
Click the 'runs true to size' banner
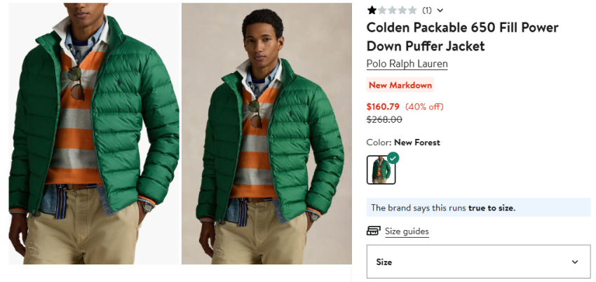click(478, 208)
